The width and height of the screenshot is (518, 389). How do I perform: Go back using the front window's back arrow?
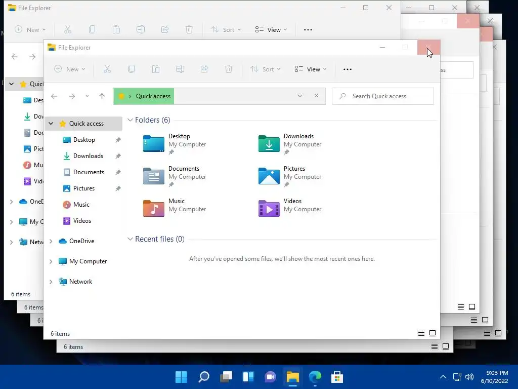(54, 96)
